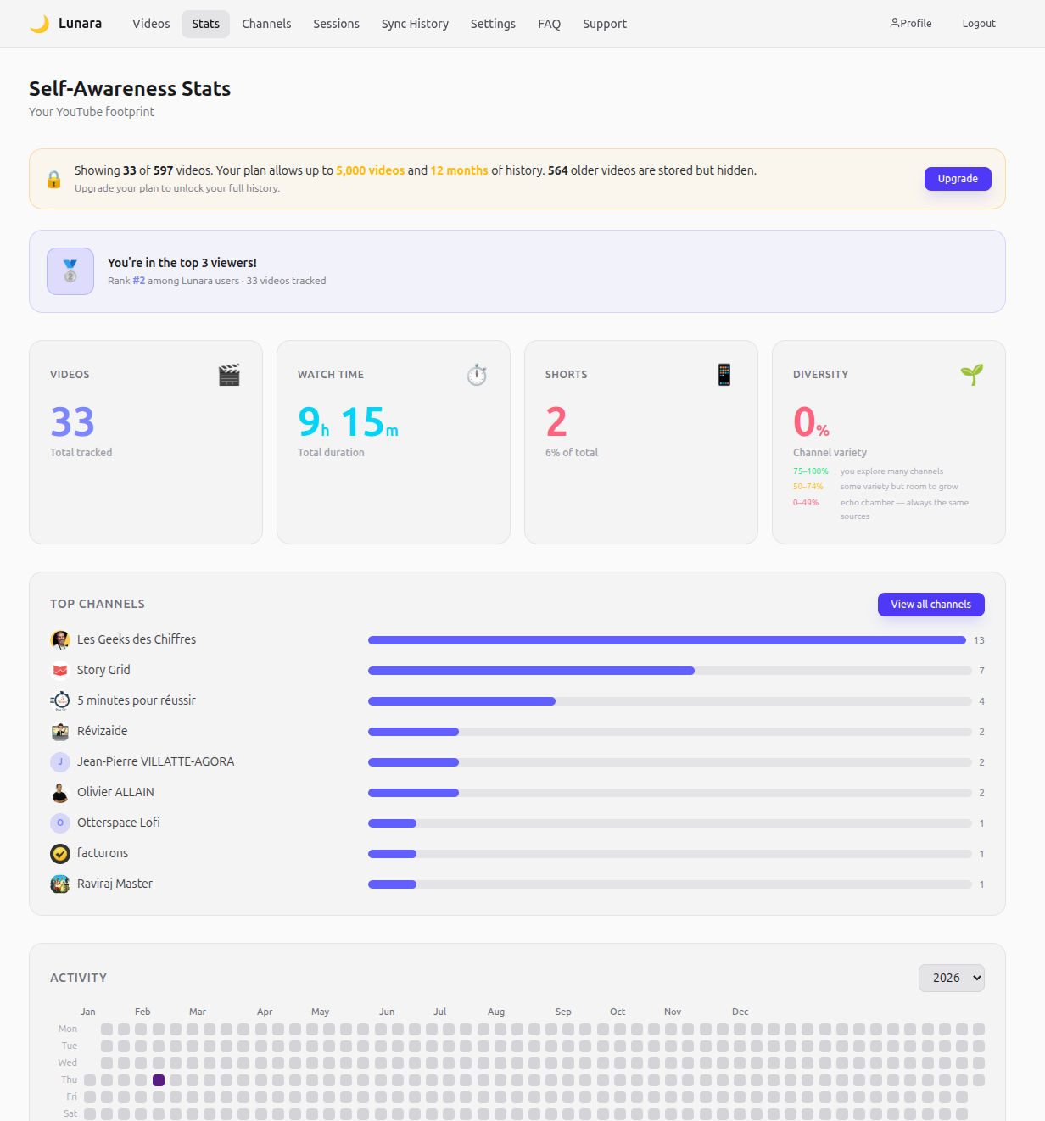
Task: Click the Story Grid channel name
Action: pos(103,670)
